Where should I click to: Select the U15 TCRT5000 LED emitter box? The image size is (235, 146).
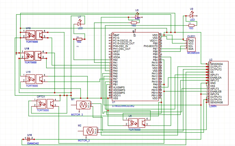click(x=29, y=56)
